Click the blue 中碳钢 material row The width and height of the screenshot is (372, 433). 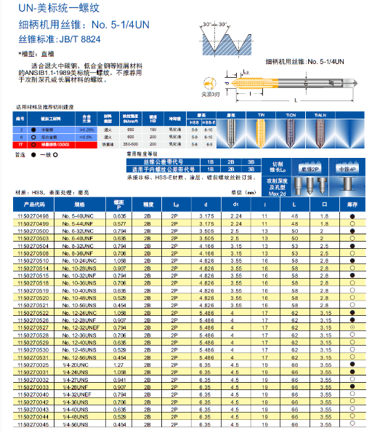(55, 130)
